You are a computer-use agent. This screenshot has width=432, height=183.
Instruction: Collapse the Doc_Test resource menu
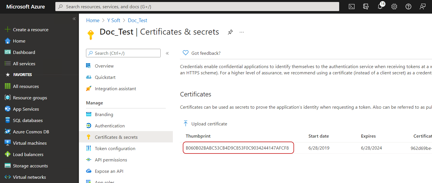167,53
